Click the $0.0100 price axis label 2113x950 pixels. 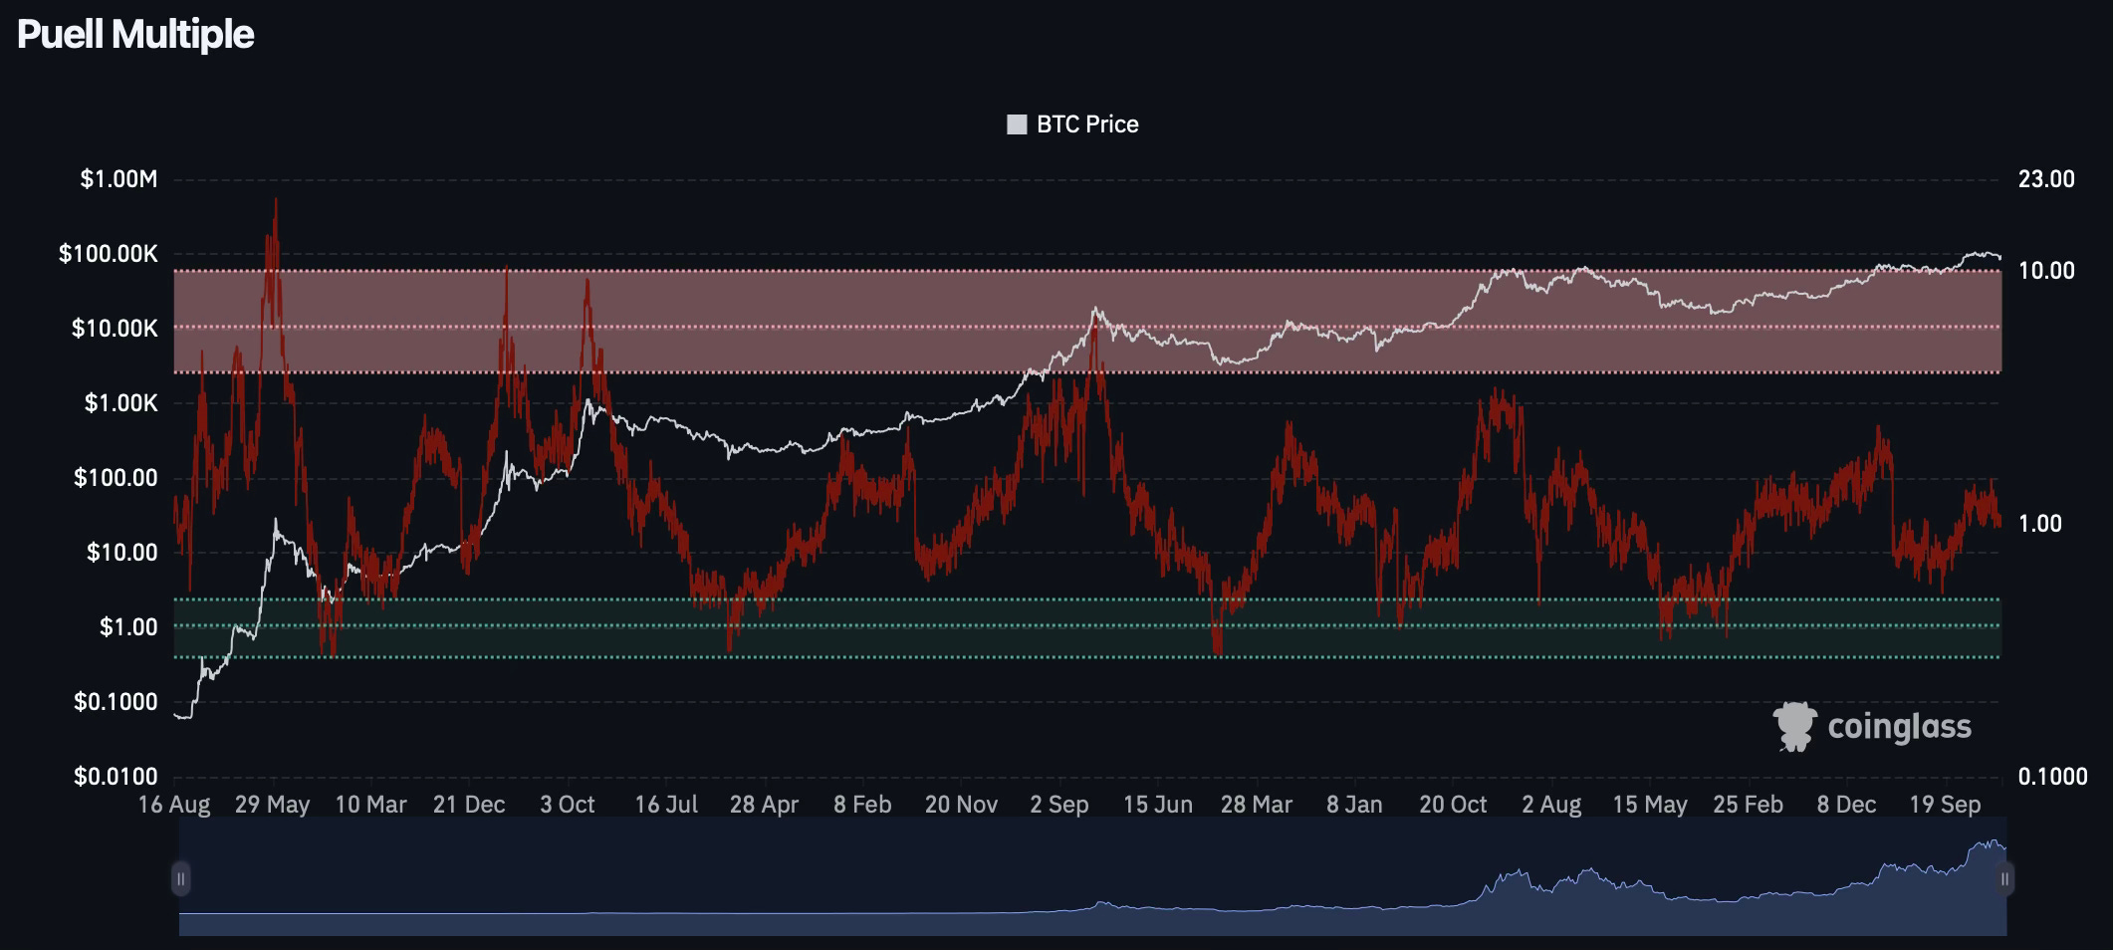[116, 777]
